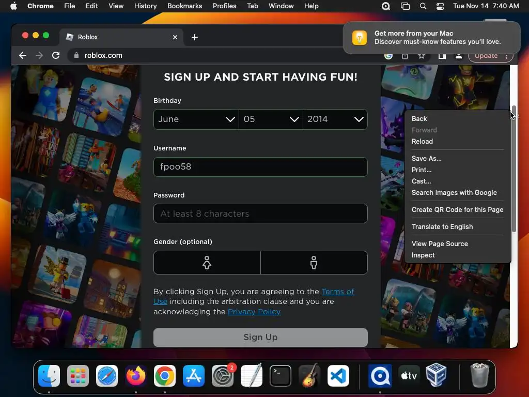Open the side panel icon in toolbar

coord(442,56)
